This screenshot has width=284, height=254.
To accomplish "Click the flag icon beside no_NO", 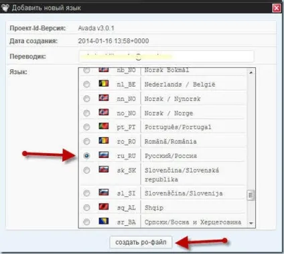I will [104, 112].
